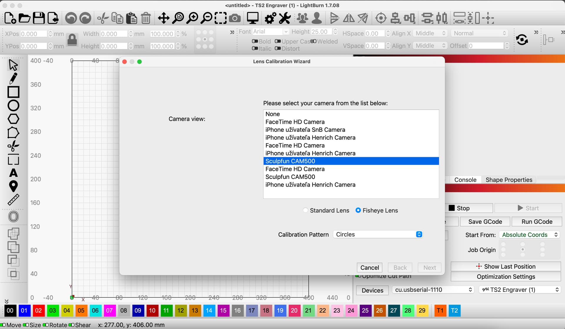
Task: Click the Redo arrow icon
Action: [x=85, y=18]
